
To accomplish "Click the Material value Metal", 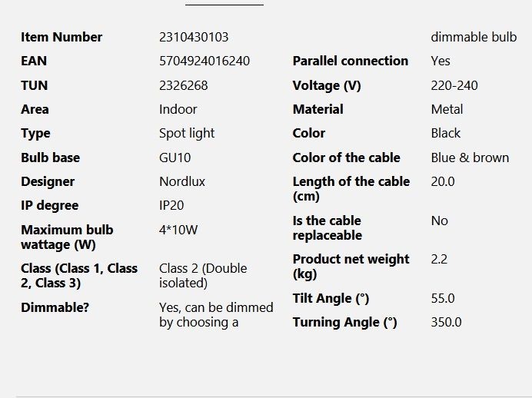I will [x=447, y=109].
